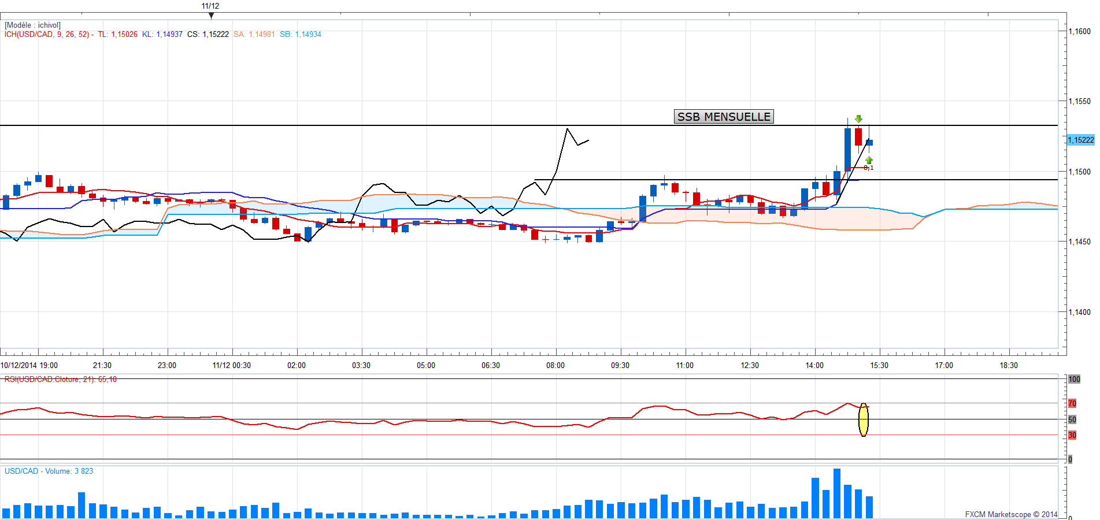Select the RSI(USD/CAD.Cloture, 21) indicator label
This screenshot has height=520, width=1100.
(61, 379)
